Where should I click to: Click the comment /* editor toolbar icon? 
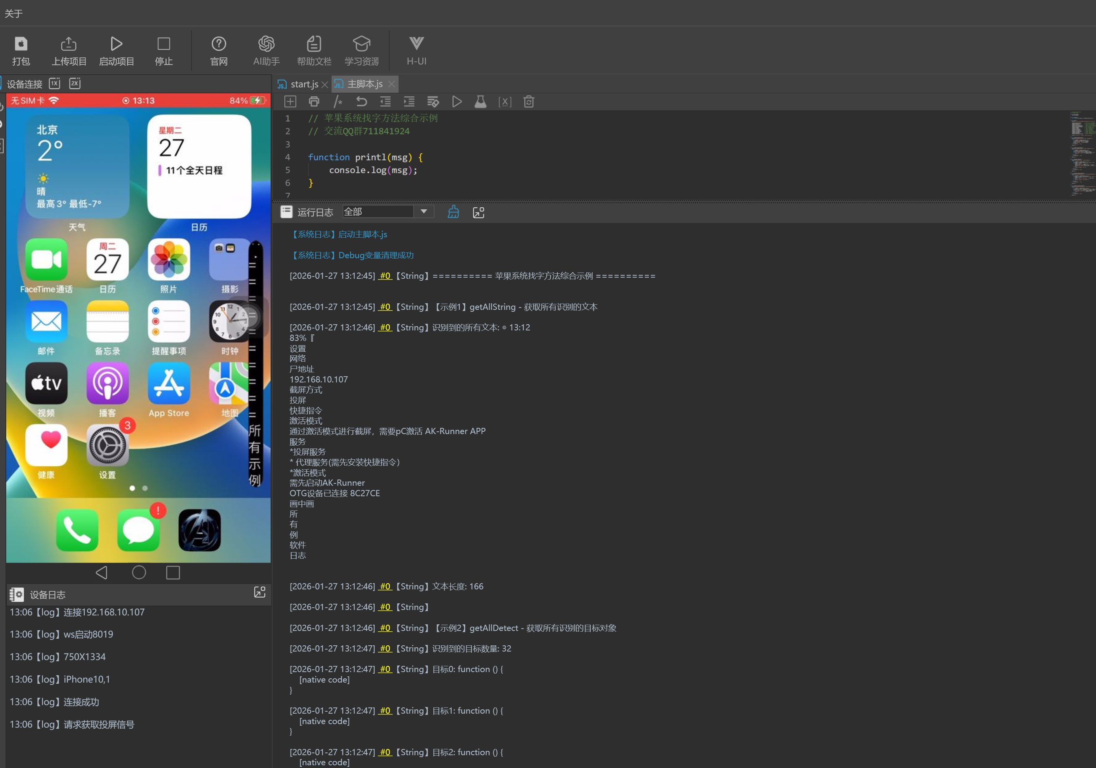337,102
